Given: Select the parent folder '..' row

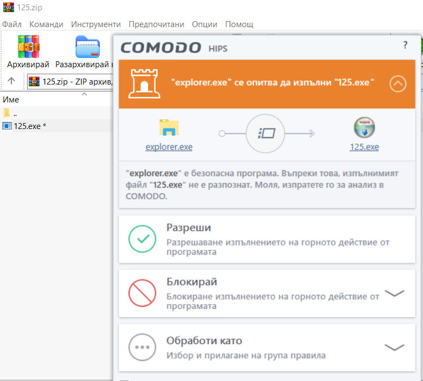Looking at the screenshot, I should 56,113.
